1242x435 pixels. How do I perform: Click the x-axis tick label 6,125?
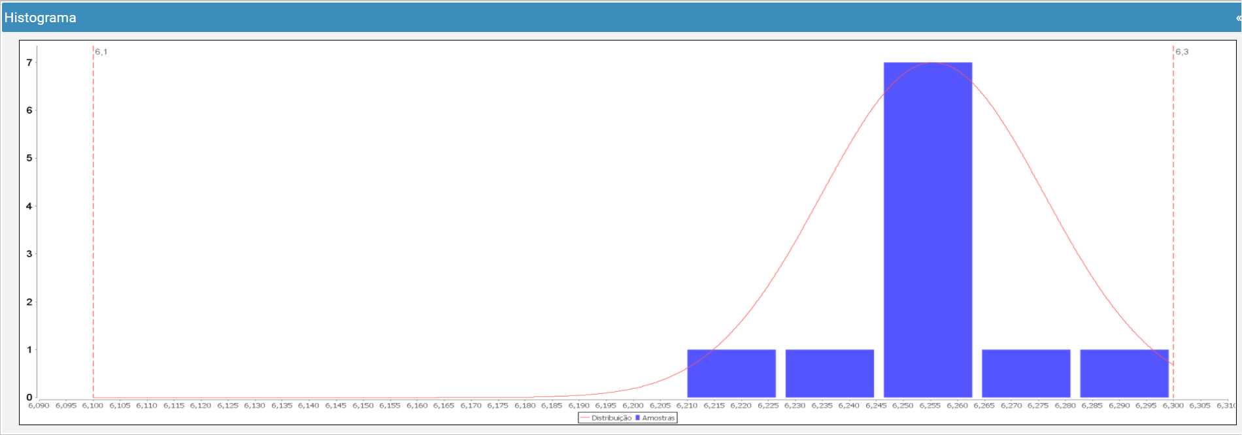click(x=227, y=406)
